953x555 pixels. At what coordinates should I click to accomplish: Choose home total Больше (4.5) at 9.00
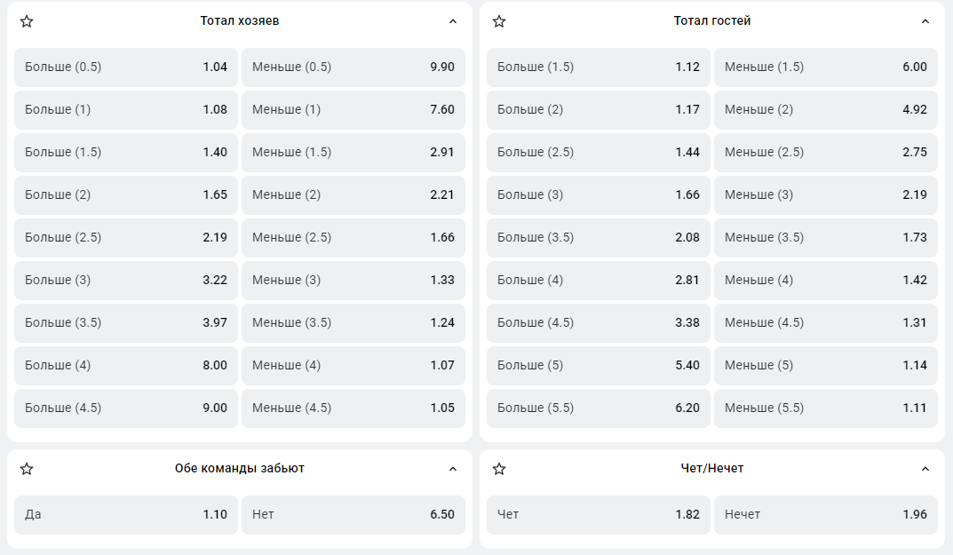click(126, 408)
